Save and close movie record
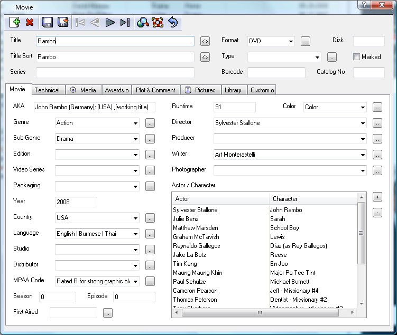This screenshot has width=397, height=335. (x=63, y=23)
